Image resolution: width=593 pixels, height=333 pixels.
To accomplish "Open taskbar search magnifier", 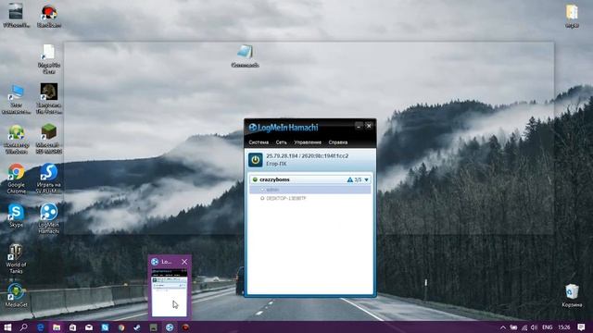I will 24,327.
